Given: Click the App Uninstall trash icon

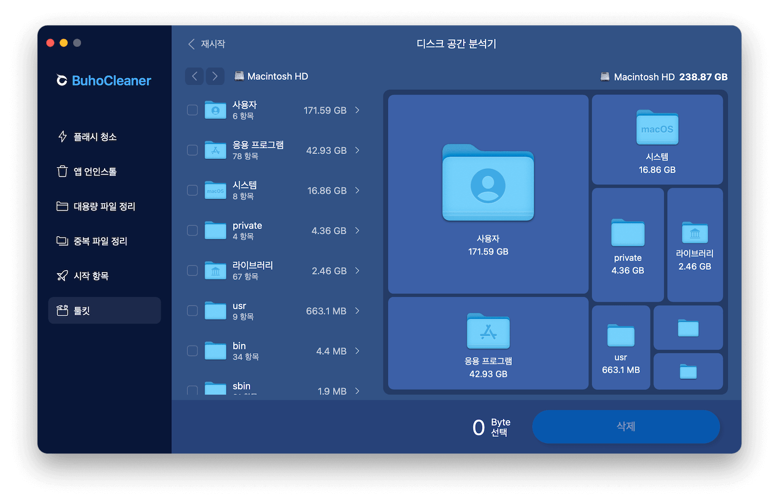Looking at the screenshot, I should coord(62,171).
